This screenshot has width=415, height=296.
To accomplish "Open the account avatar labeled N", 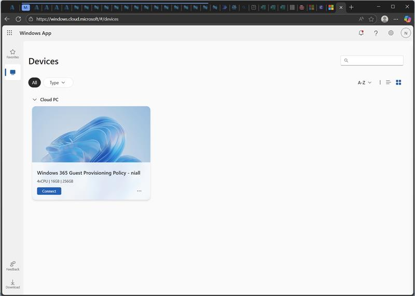I will click(405, 33).
